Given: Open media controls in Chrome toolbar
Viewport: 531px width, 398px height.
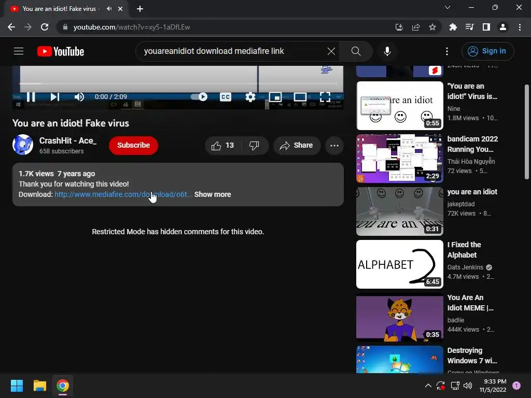Looking at the screenshot, I should [469, 27].
